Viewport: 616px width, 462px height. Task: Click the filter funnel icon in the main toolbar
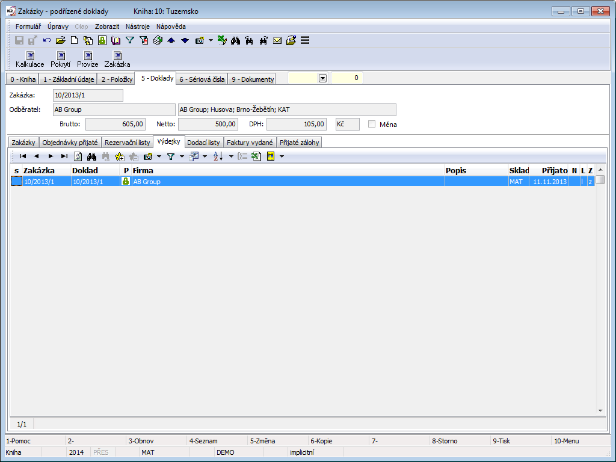click(x=130, y=40)
